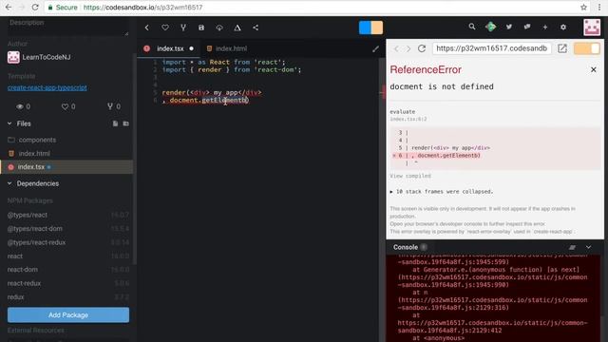Open the chat feedback icon

tap(527, 27)
